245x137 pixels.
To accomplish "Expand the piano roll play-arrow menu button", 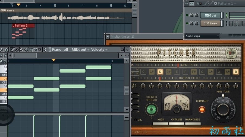I will tap(50, 50).
